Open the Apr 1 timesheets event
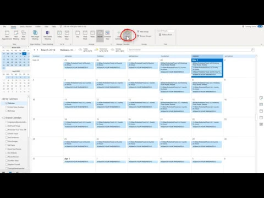 [x=79, y=162]
